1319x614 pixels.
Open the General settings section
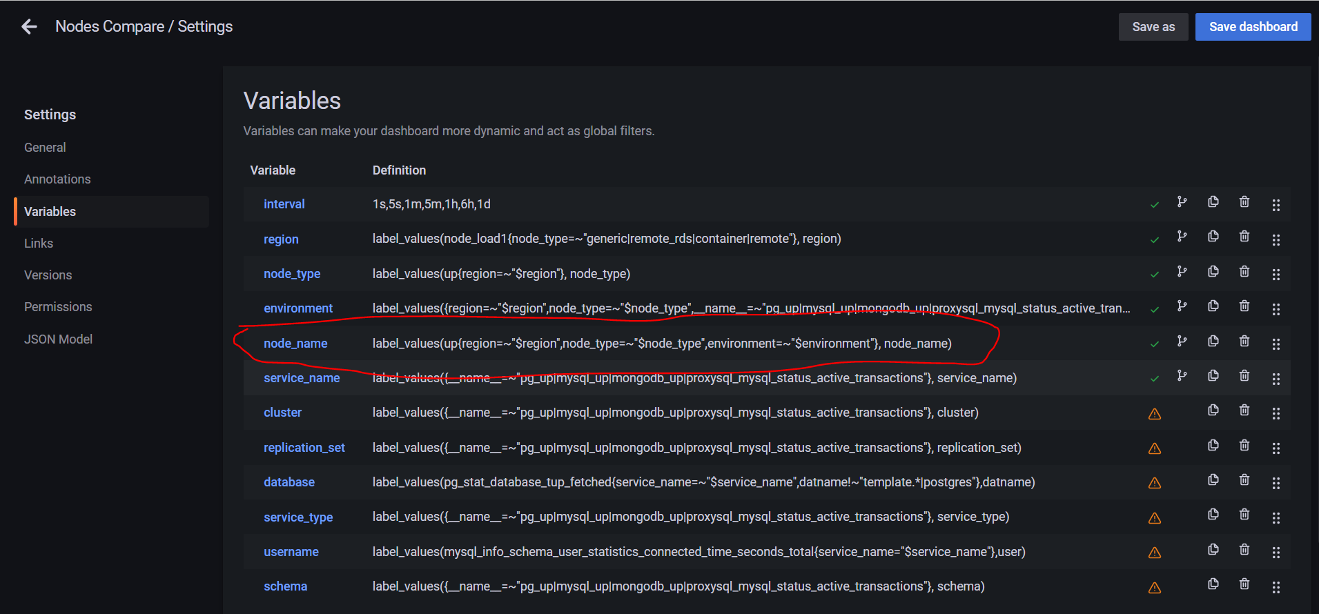point(45,148)
